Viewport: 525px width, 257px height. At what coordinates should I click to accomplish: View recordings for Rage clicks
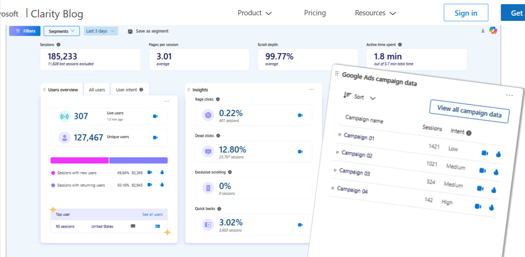(x=300, y=115)
